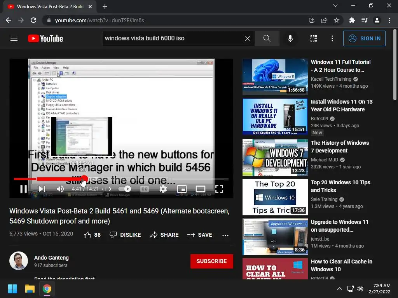Reload the page
Viewport: 398px width, 298px height.
[x=33, y=20]
